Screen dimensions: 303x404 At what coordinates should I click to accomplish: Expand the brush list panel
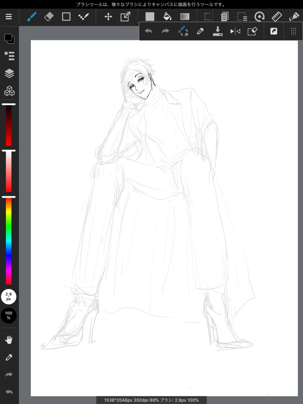[x=9, y=56]
